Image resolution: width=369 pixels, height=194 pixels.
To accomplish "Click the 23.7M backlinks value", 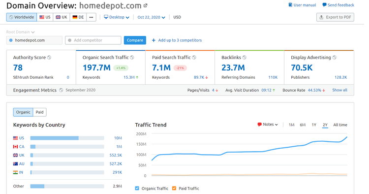I will [233, 68].
